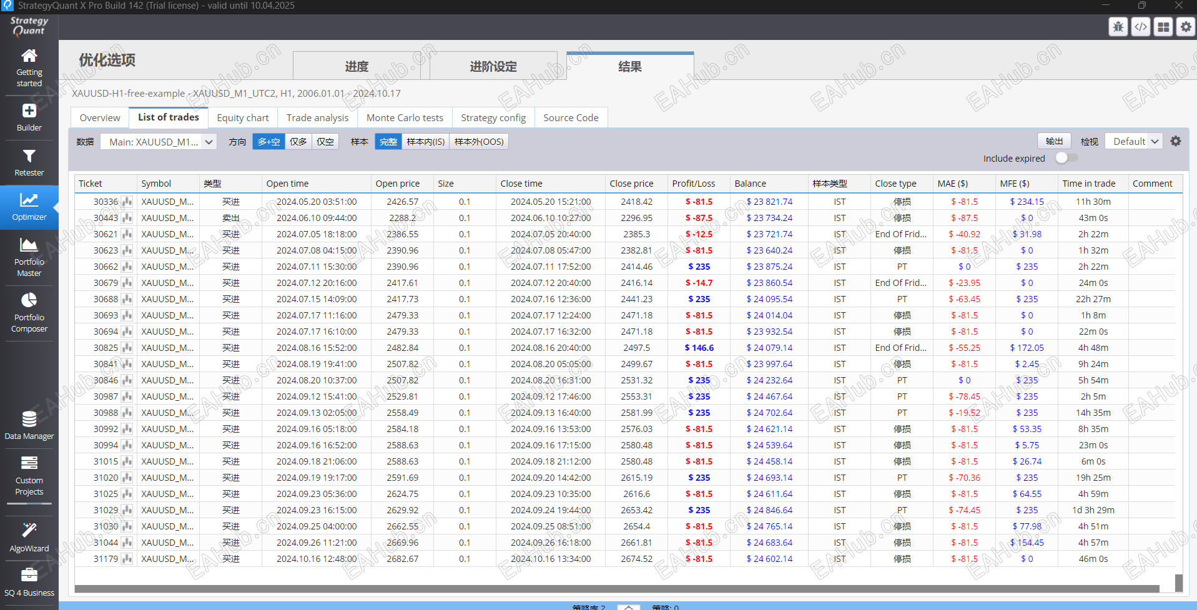Open the Equity chart tab

(243, 117)
